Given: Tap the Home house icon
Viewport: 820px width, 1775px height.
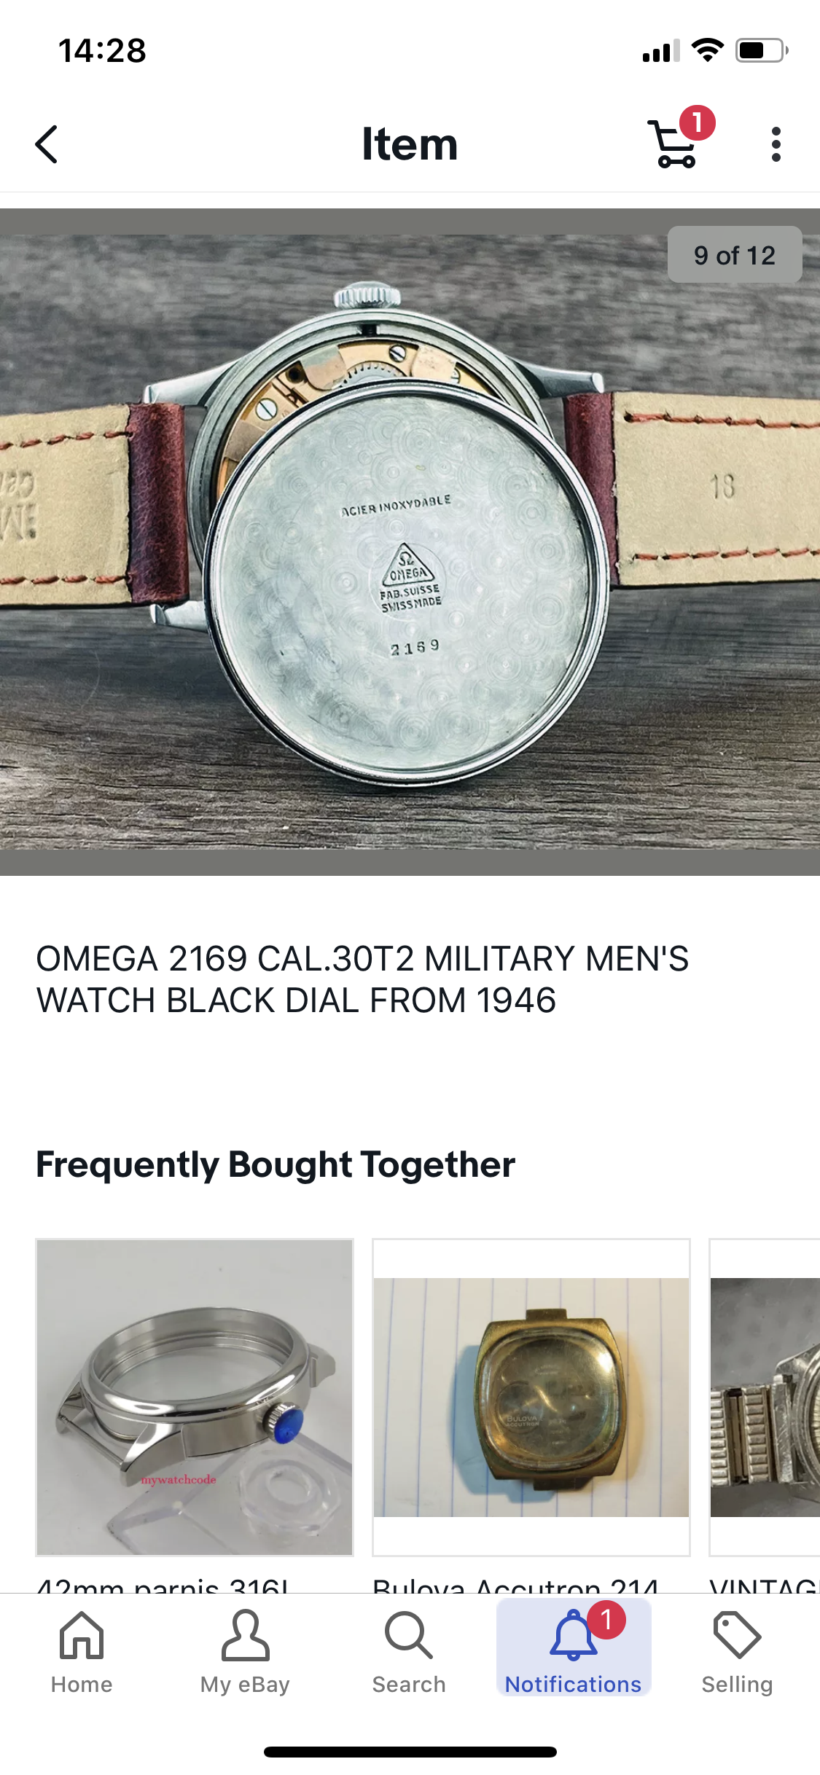Looking at the screenshot, I should pyautogui.click(x=82, y=1635).
